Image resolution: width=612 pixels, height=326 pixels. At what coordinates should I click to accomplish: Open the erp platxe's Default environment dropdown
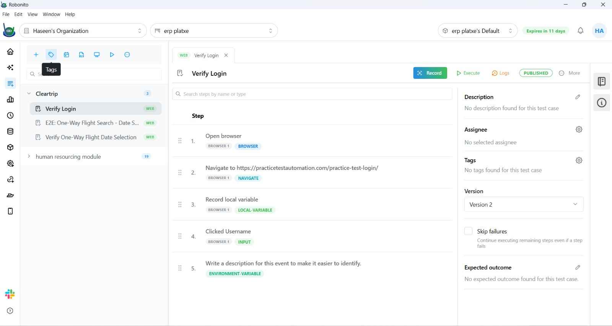tap(478, 31)
